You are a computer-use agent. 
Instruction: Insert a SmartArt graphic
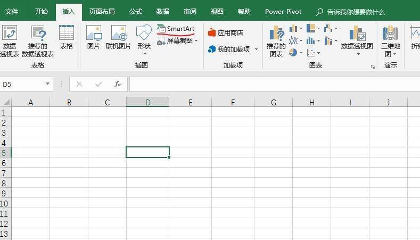click(x=176, y=29)
